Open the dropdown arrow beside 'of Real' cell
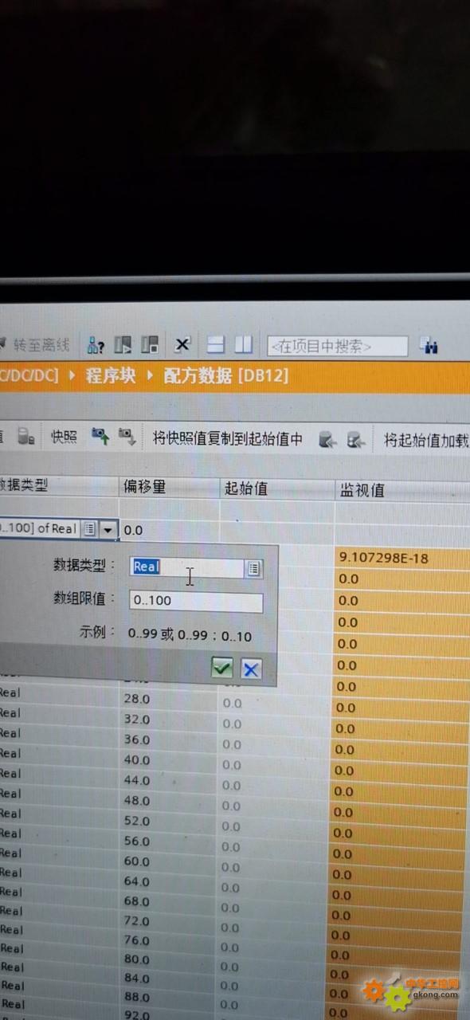 pyautogui.click(x=108, y=529)
